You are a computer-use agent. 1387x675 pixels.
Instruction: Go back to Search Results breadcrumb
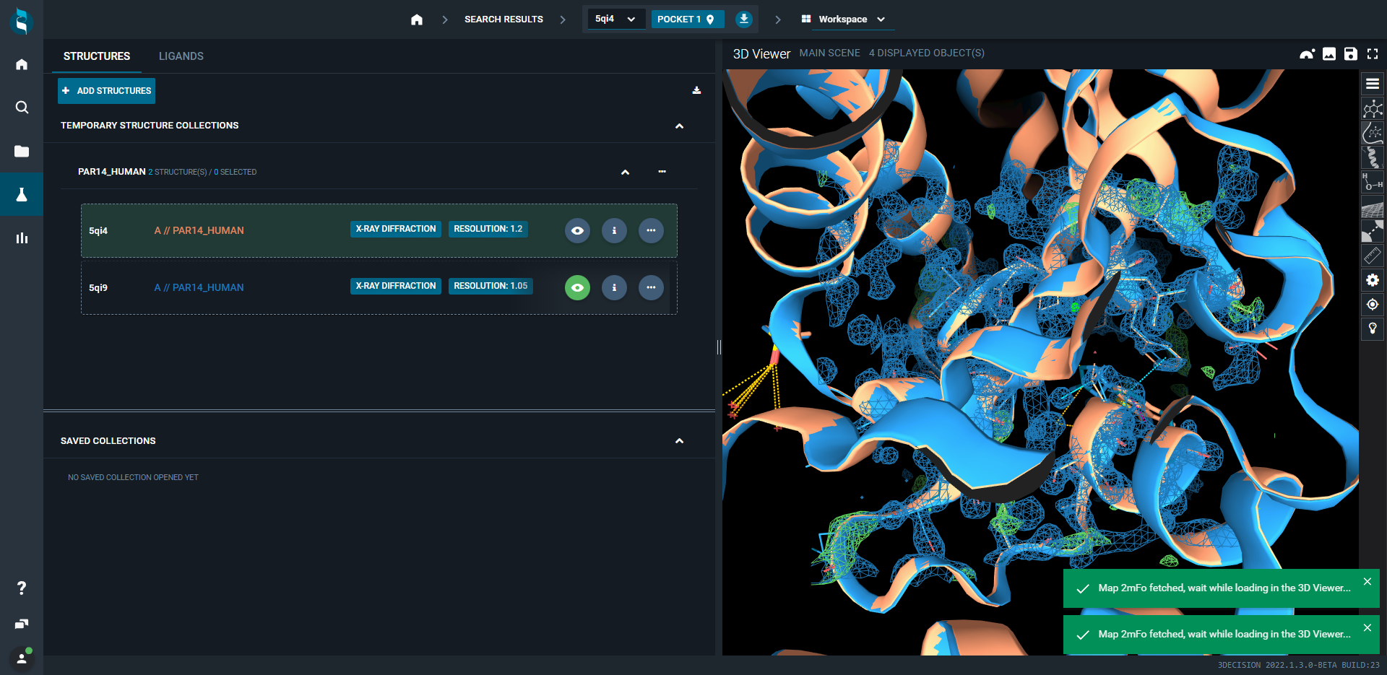pyautogui.click(x=504, y=19)
